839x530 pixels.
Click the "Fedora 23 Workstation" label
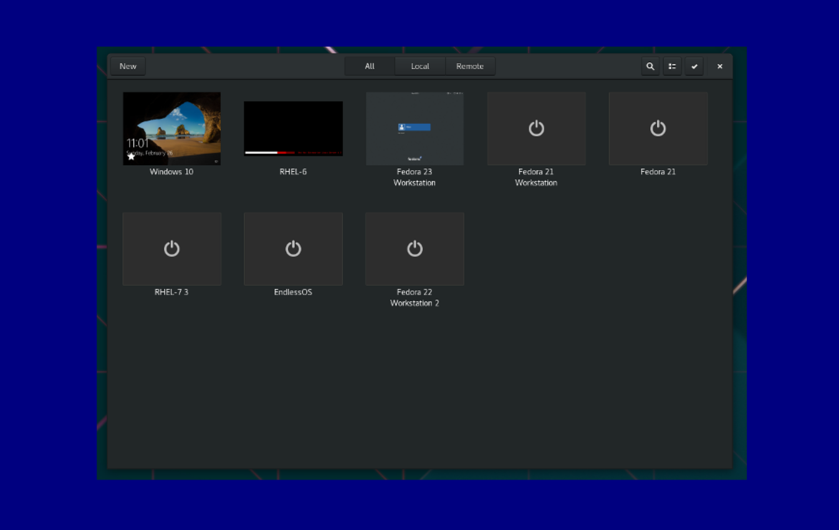tap(415, 177)
